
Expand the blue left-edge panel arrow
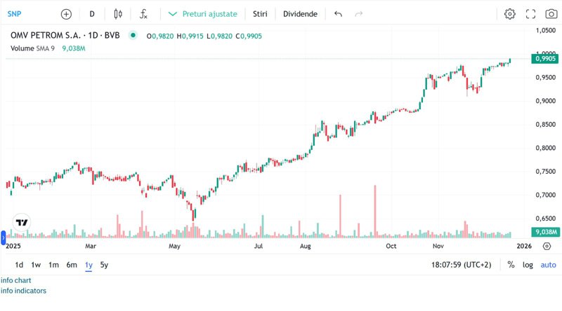click(x=4, y=237)
